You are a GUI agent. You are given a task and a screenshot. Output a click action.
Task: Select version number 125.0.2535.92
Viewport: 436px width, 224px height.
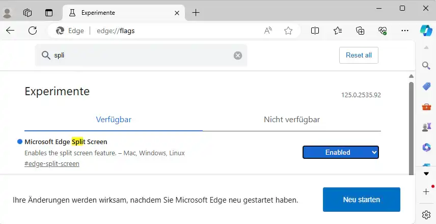(361, 95)
